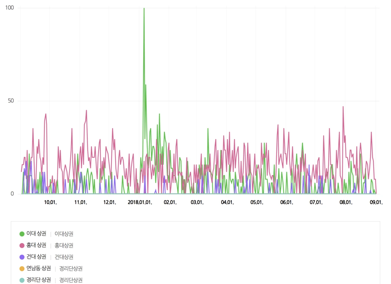Click the 0 y-axis value label
391x284 pixels.
click(12, 194)
